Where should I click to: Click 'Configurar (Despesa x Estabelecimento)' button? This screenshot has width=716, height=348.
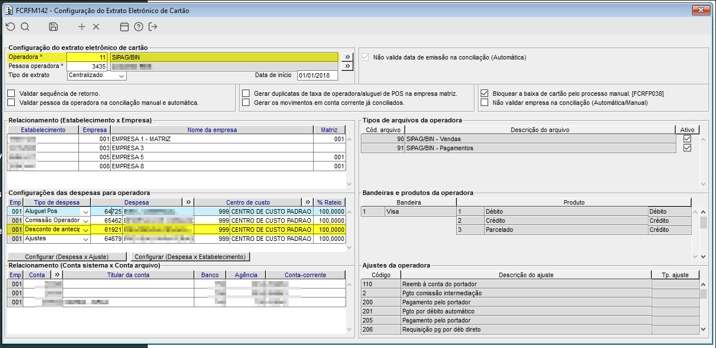click(x=190, y=257)
